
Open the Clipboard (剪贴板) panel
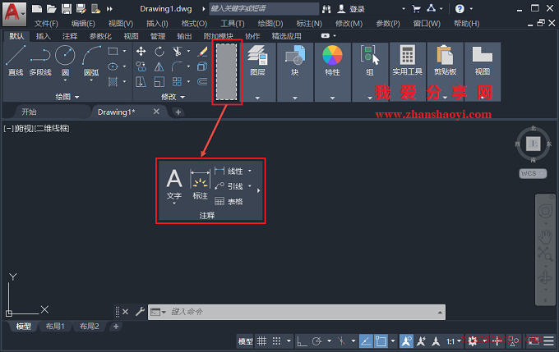[445, 72]
